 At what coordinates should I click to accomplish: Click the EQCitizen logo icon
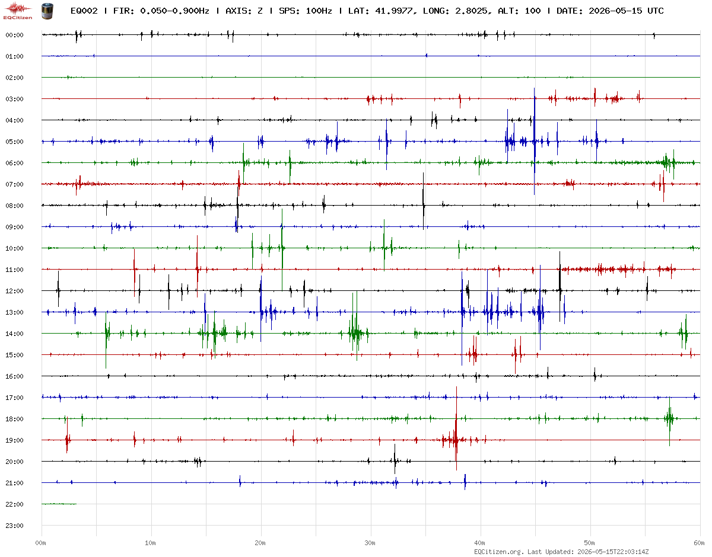(18, 10)
